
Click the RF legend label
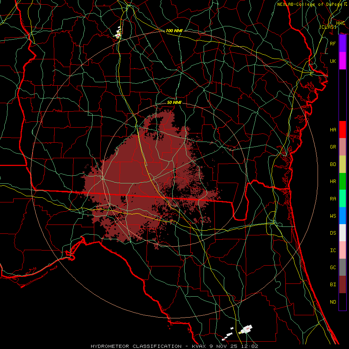tap(333, 43)
